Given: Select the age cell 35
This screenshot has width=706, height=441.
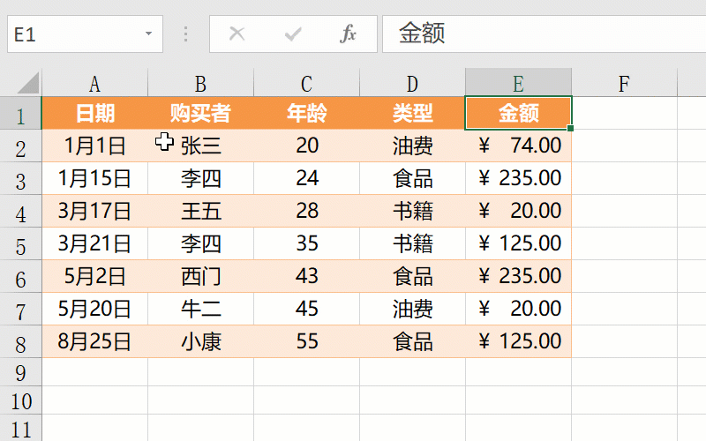Looking at the screenshot, I should click(x=306, y=243).
